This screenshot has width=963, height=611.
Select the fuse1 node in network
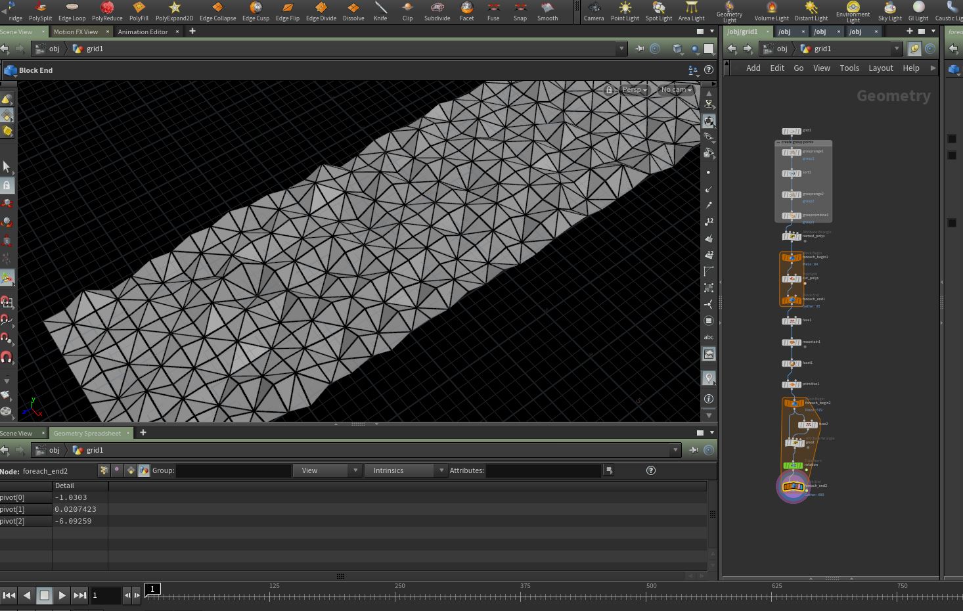[x=791, y=321]
